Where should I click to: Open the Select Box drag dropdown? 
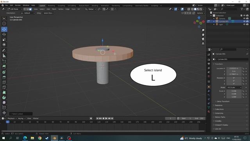tap(48, 13)
